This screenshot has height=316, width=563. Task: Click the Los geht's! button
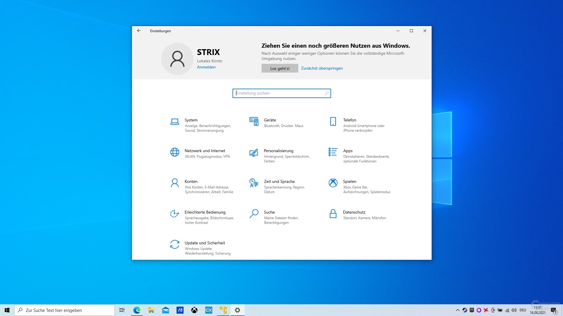280,68
